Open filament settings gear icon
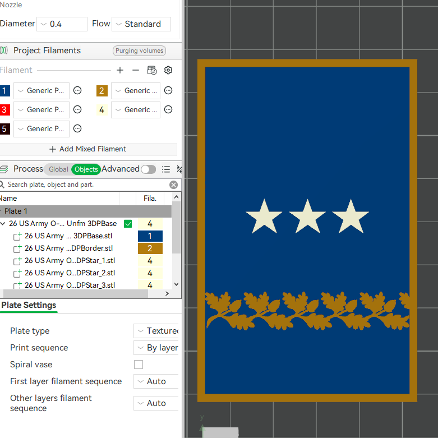 coord(168,70)
